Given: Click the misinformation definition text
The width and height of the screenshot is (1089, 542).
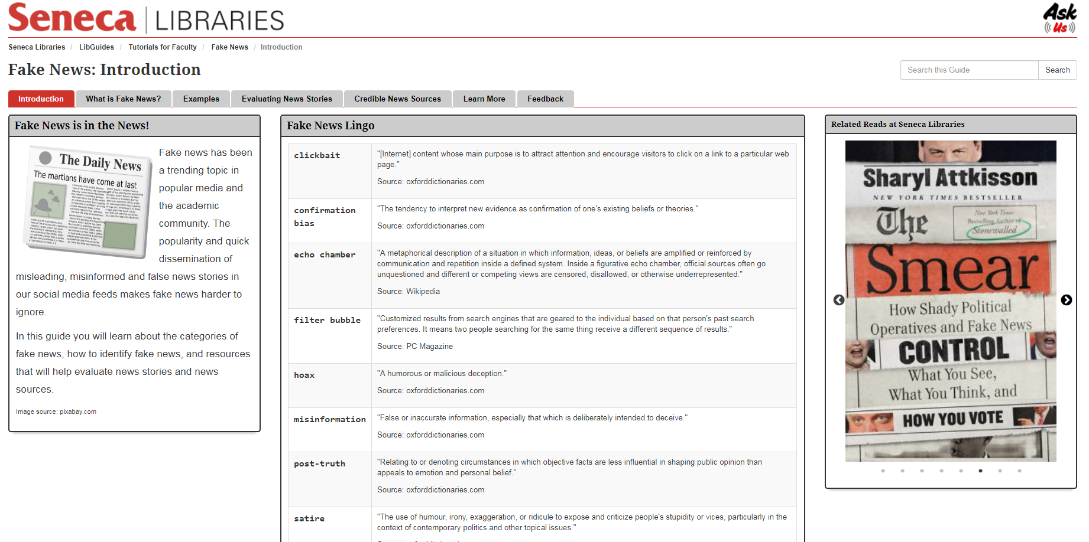Looking at the screenshot, I should point(532,417).
